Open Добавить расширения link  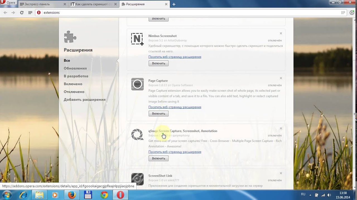click(x=85, y=99)
